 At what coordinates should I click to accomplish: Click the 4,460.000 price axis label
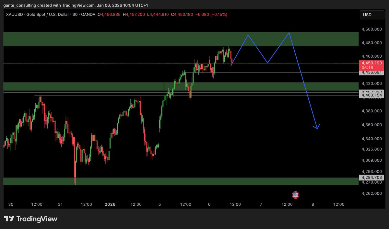click(372, 56)
